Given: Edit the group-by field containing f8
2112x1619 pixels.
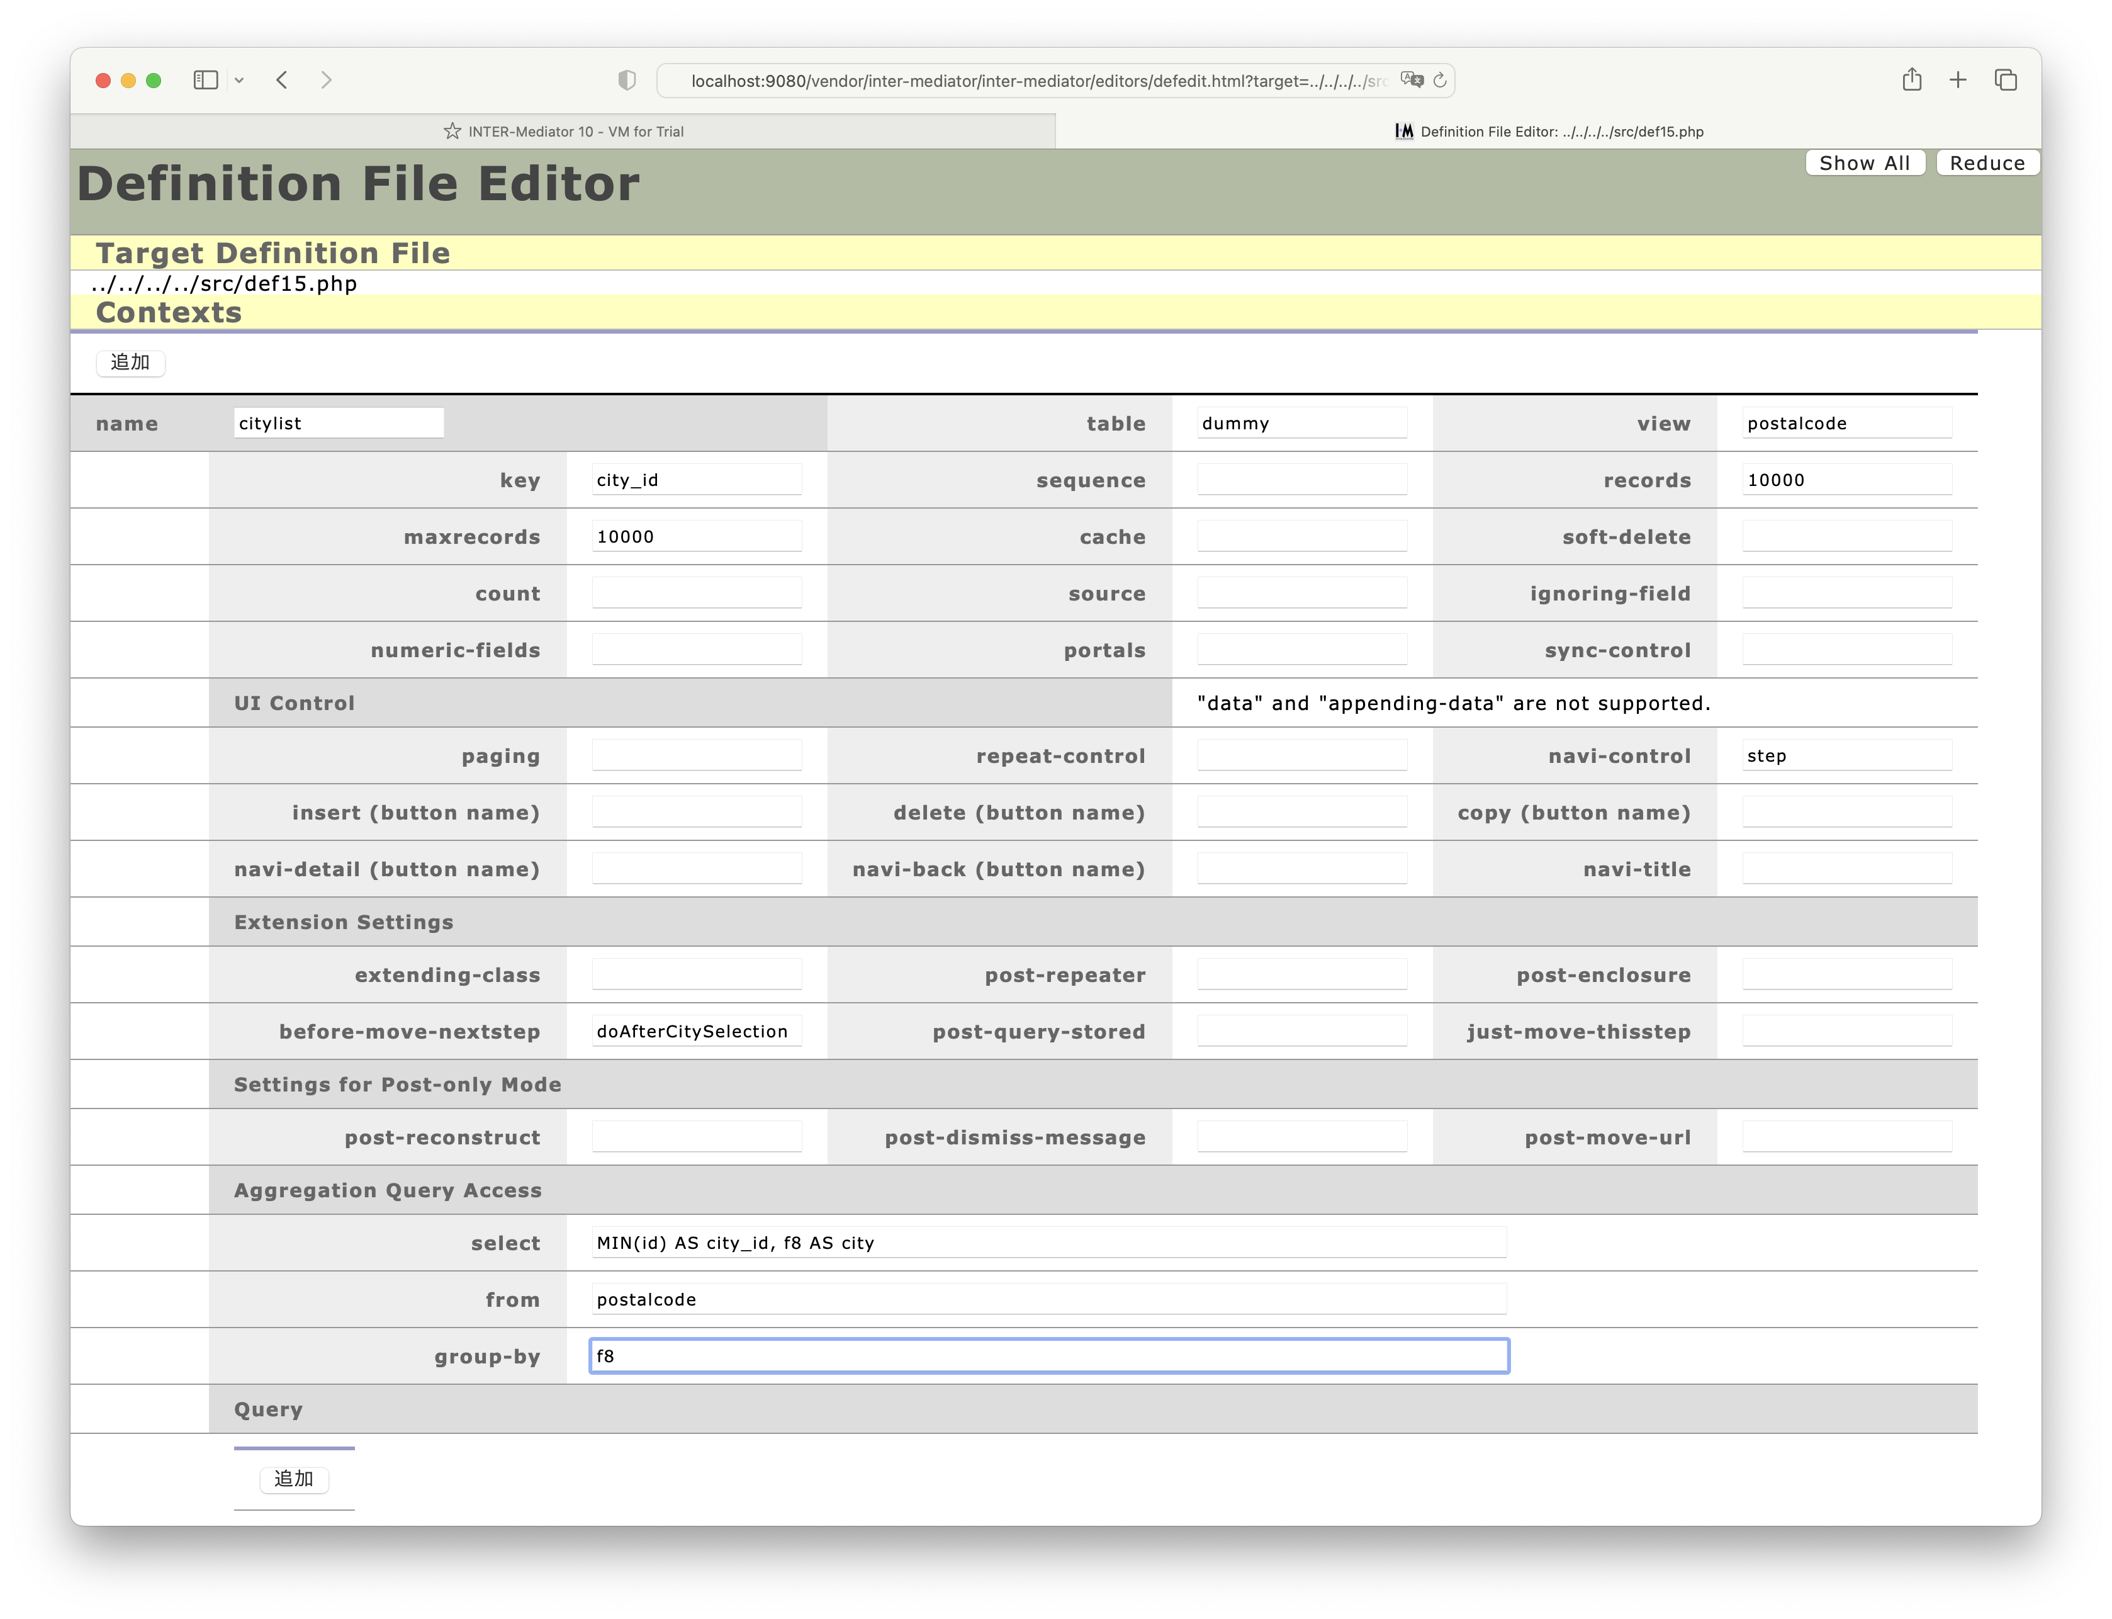Looking at the screenshot, I should click(x=1049, y=1356).
